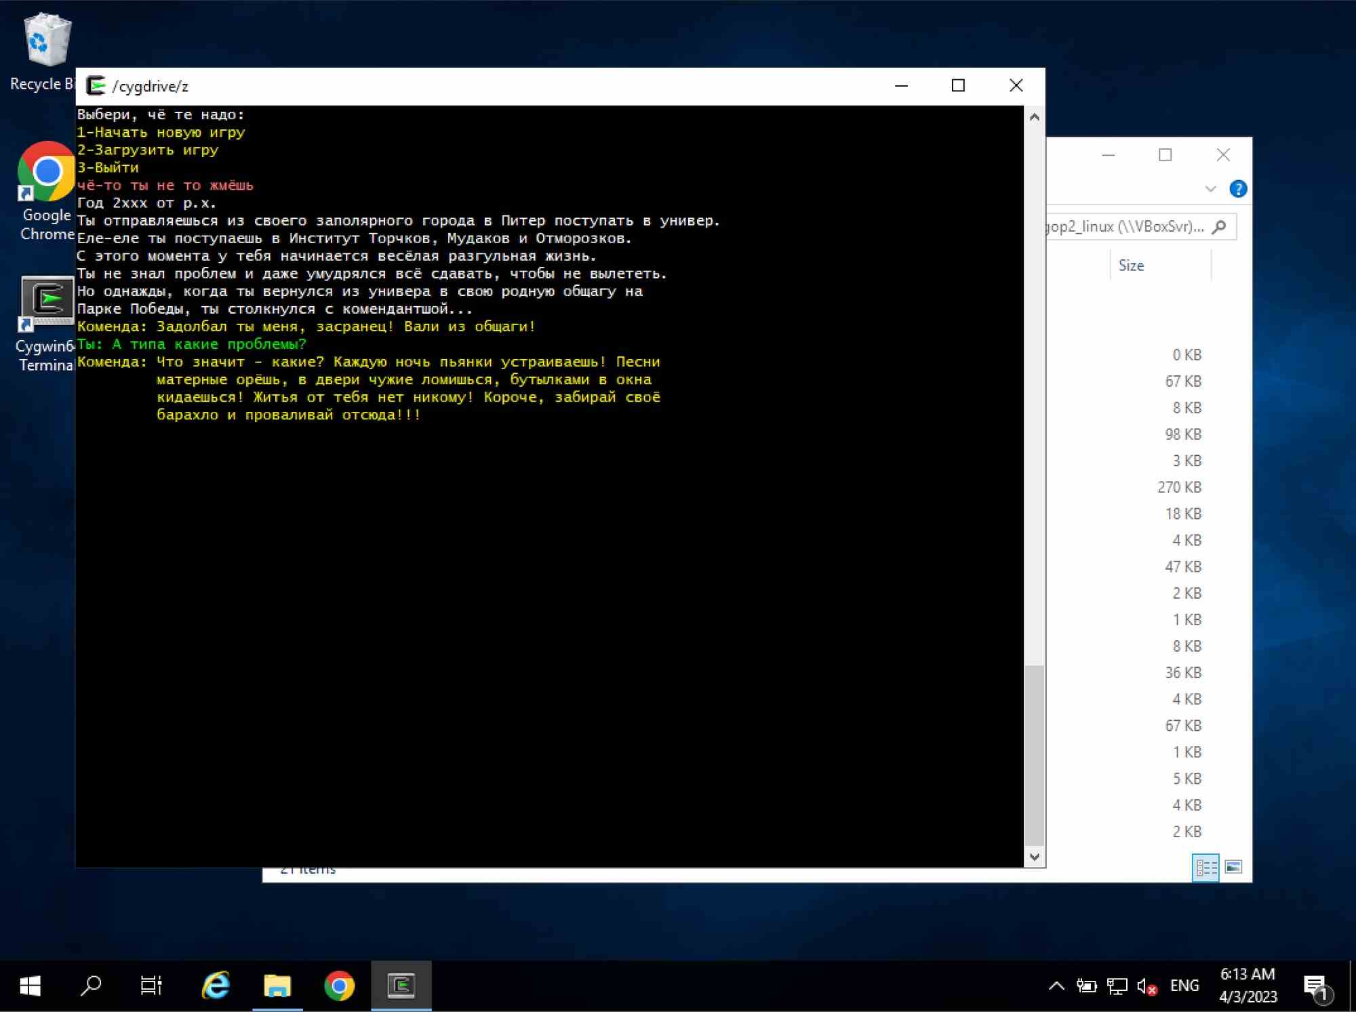
Task: Click the terminal vertical scrollbar thumb
Action: pos(1034,755)
